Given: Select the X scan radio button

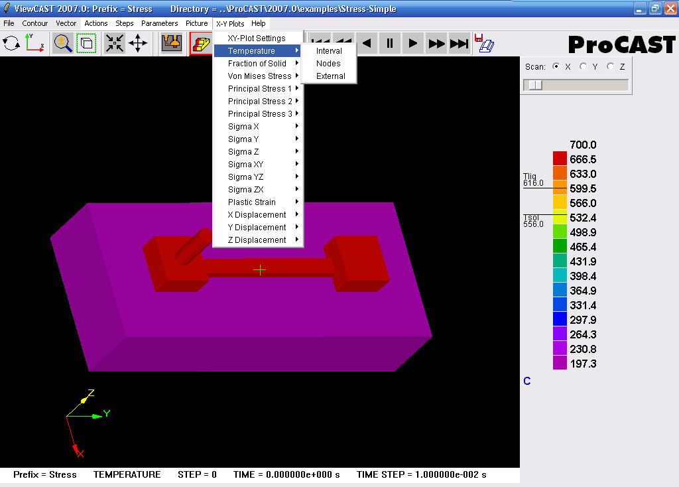Looking at the screenshot, I should [x=556, y=66].
